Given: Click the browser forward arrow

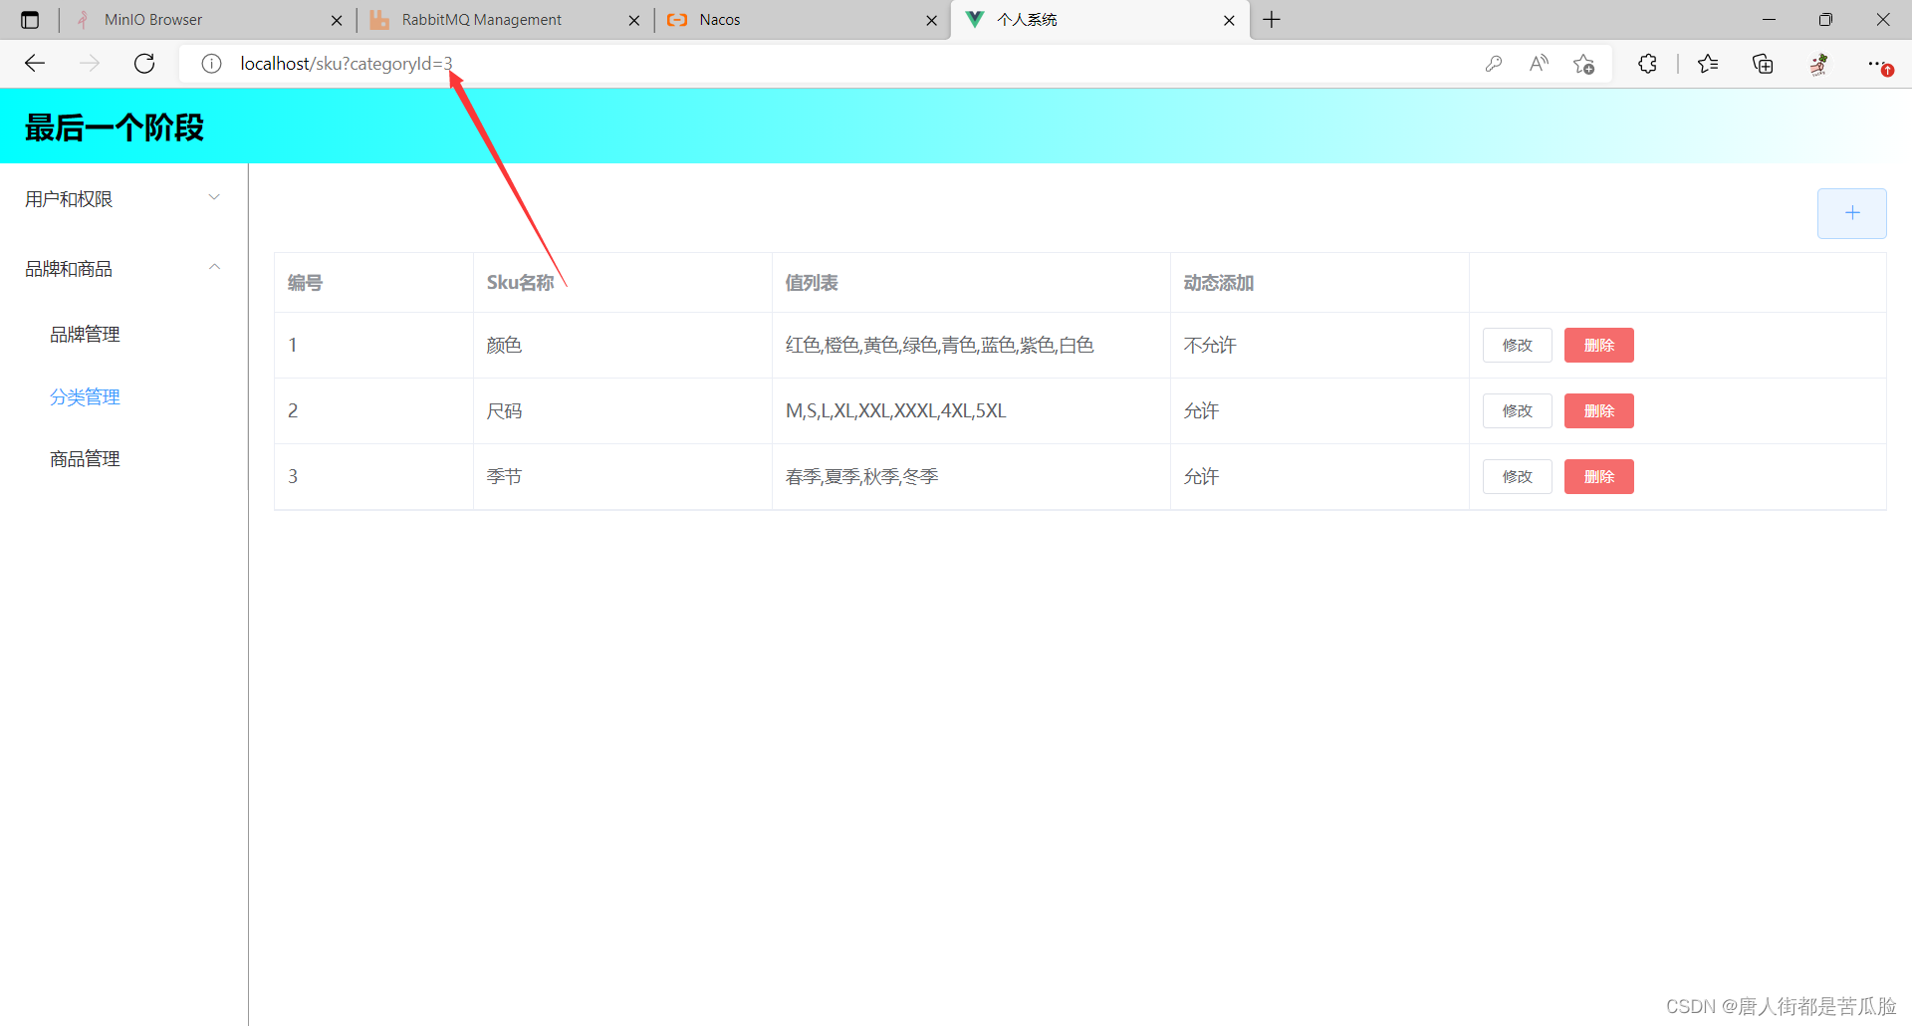Looking at the screenshot, I should [x=90, y=64].
